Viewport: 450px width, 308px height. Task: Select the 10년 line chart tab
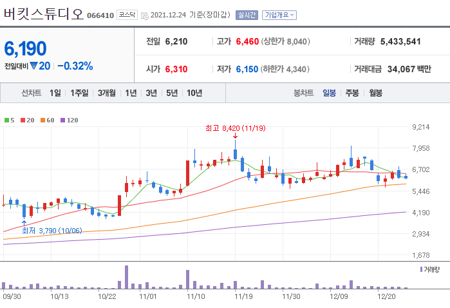point(194,93)
